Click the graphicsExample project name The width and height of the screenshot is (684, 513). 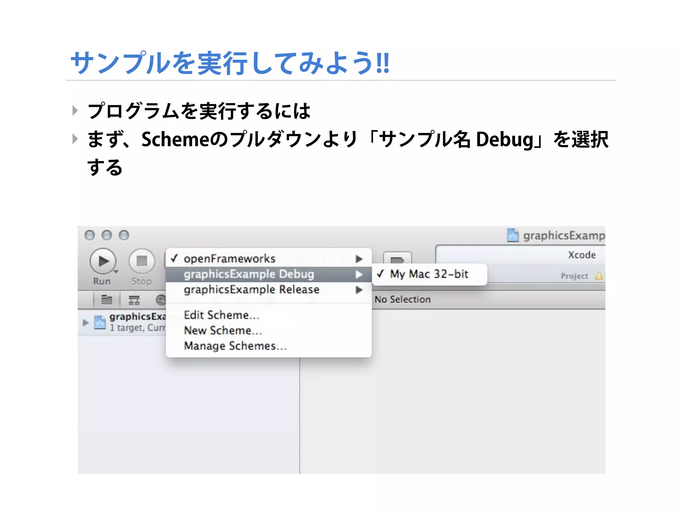[x=137, y=317]
